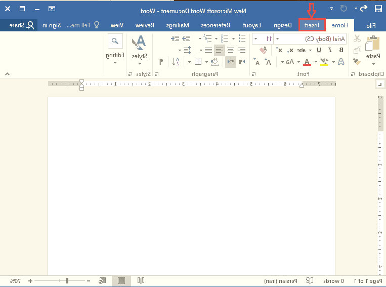
Task: Switch to the Design tab
Action: click(x=283, y=25)
